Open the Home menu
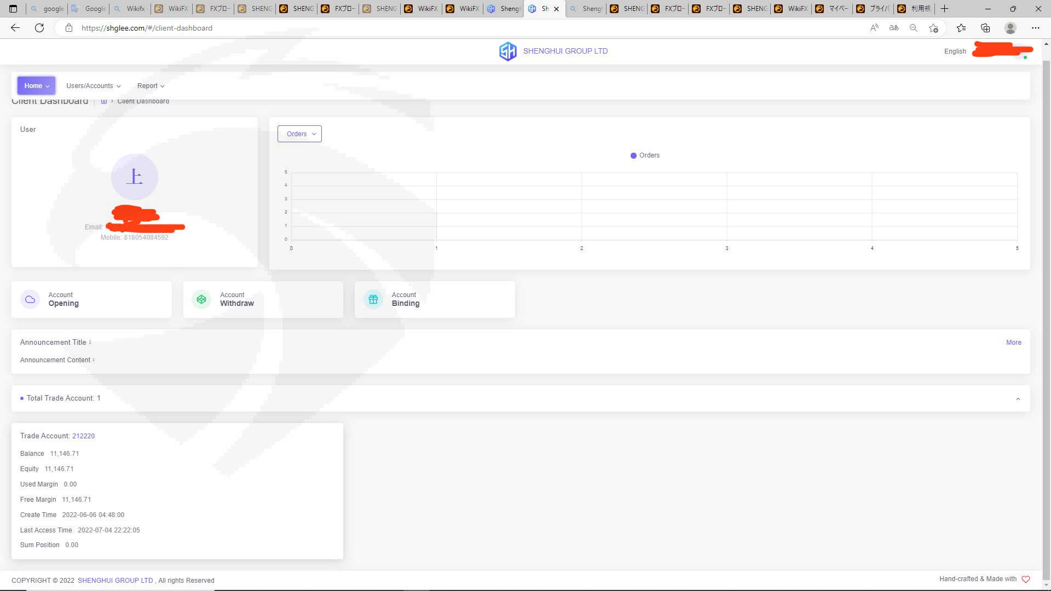 [36, 86]
